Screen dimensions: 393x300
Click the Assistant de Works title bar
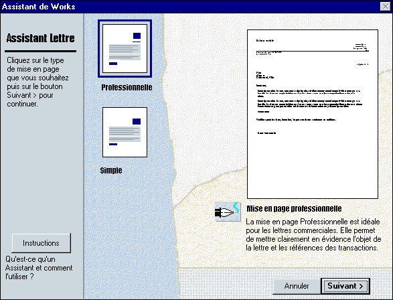[191, 7]
